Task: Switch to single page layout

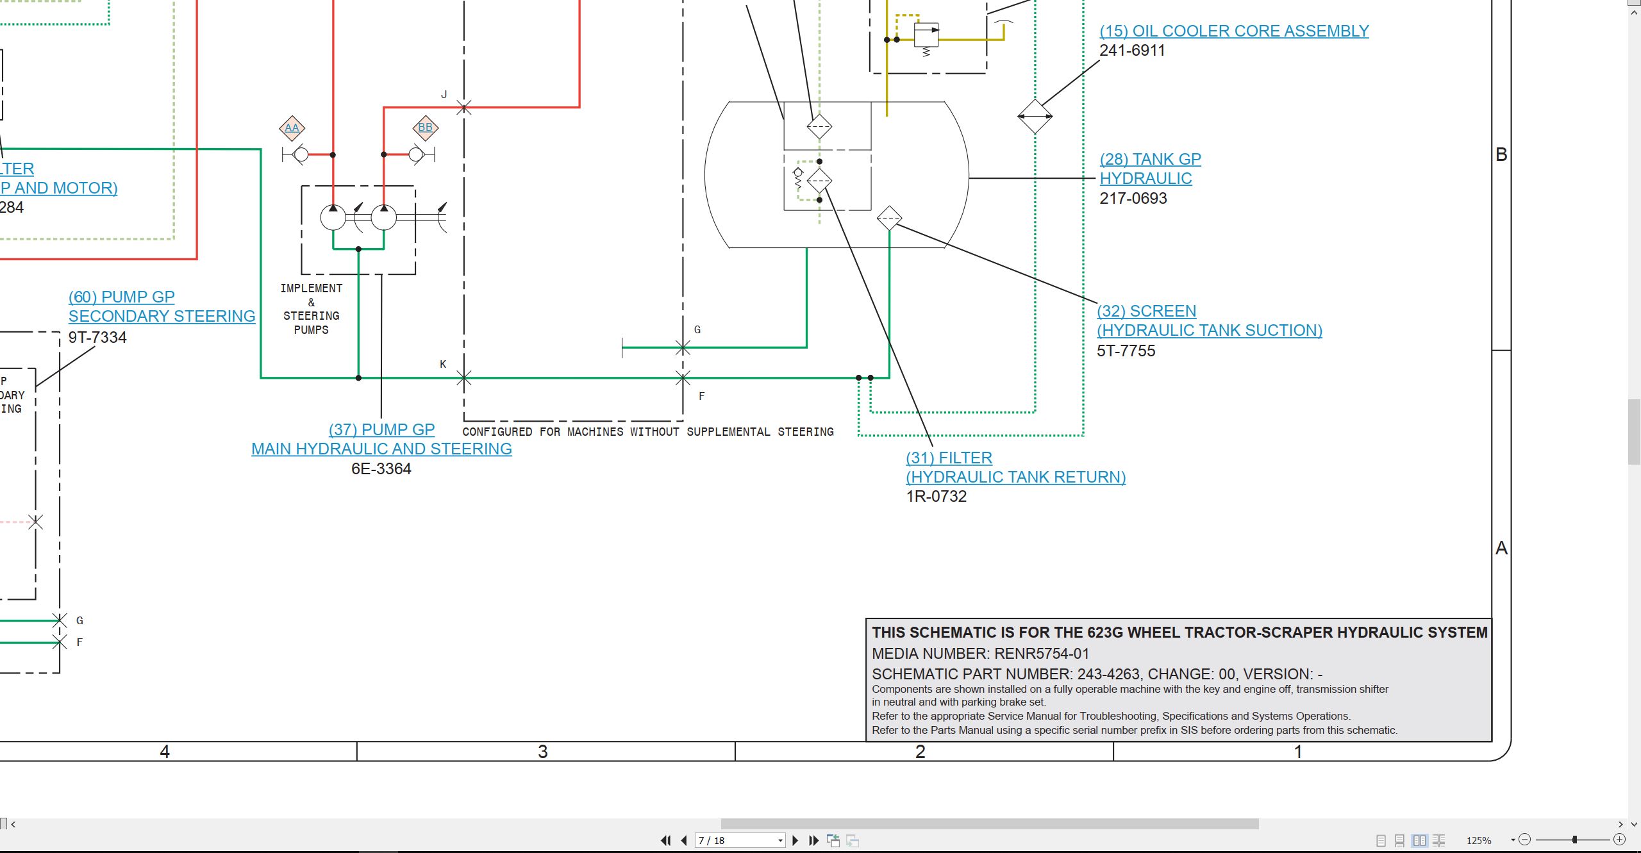Action: pos(1381,840)
